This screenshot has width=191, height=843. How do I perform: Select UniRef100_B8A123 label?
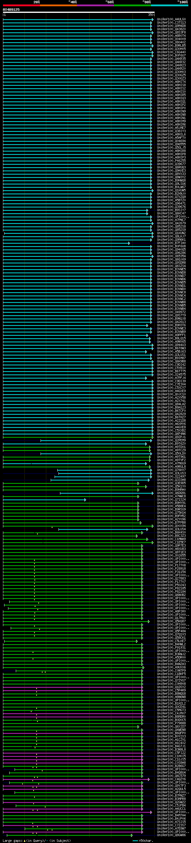[171, 407]
